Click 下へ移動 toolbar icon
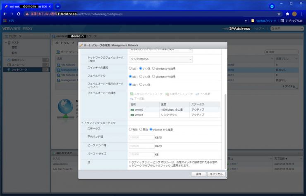Image resolution: width=306 pixels, height=196 pixels. (x=132, y=99)
